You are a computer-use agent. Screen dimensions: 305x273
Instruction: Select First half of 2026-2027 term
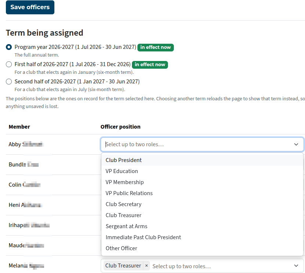tap(9, 64)
